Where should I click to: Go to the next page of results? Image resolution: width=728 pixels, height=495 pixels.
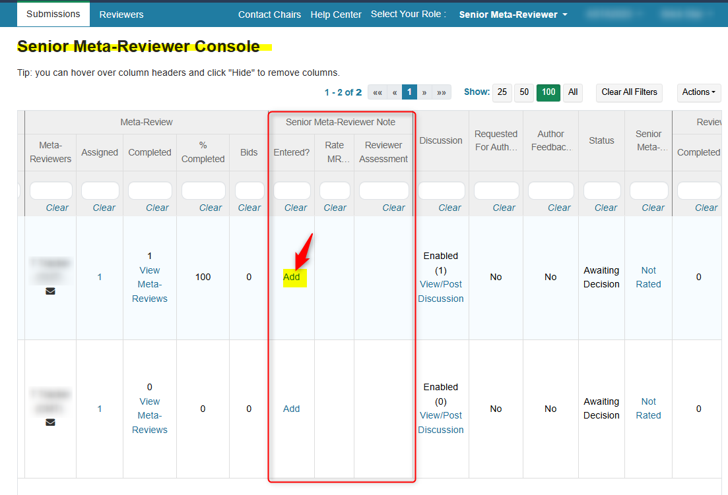tap(424, 92)
